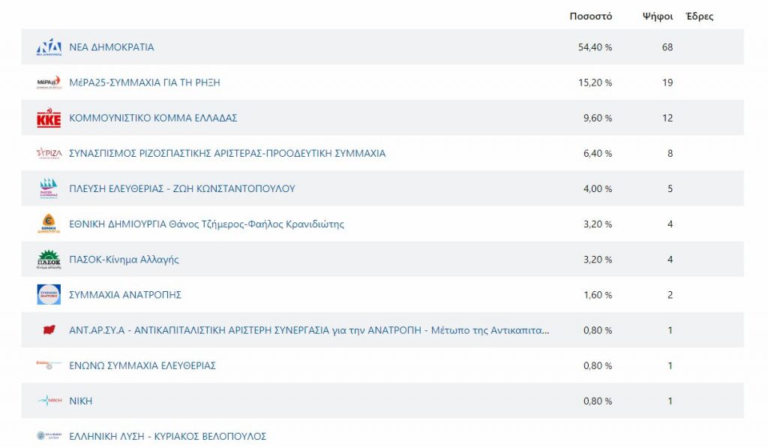Select the 68 votes cell
The image size is (768, 448).
[667, 47]
